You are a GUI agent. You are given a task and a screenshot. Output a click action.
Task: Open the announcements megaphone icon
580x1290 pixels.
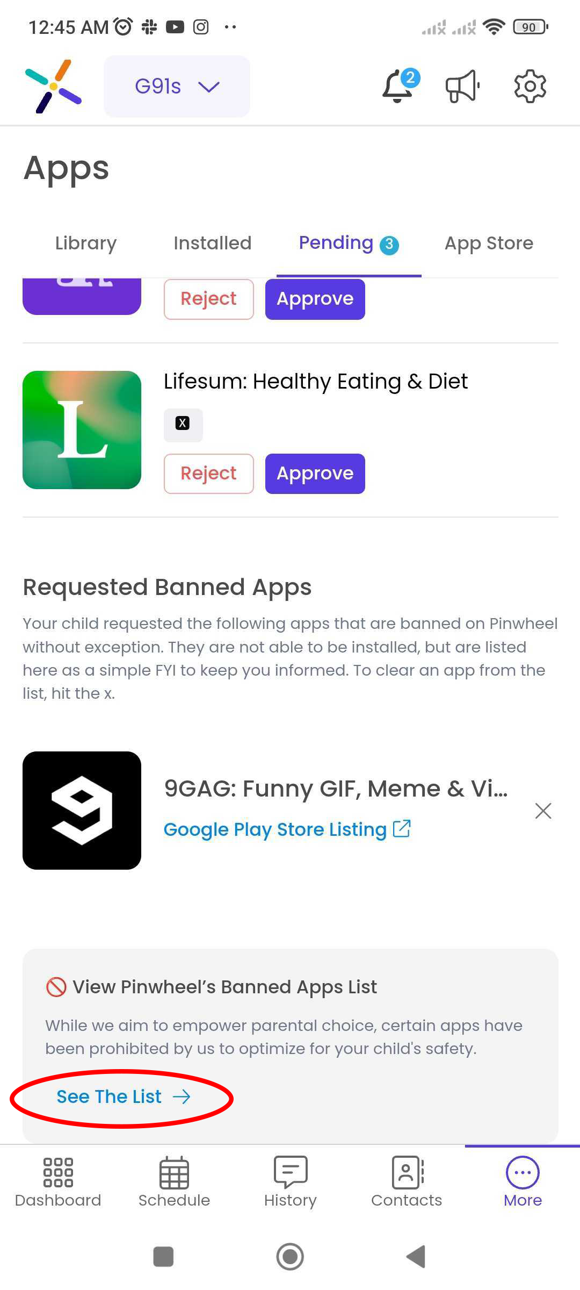pos(463,86)
